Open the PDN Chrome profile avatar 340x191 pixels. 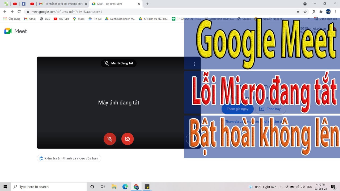328,11
